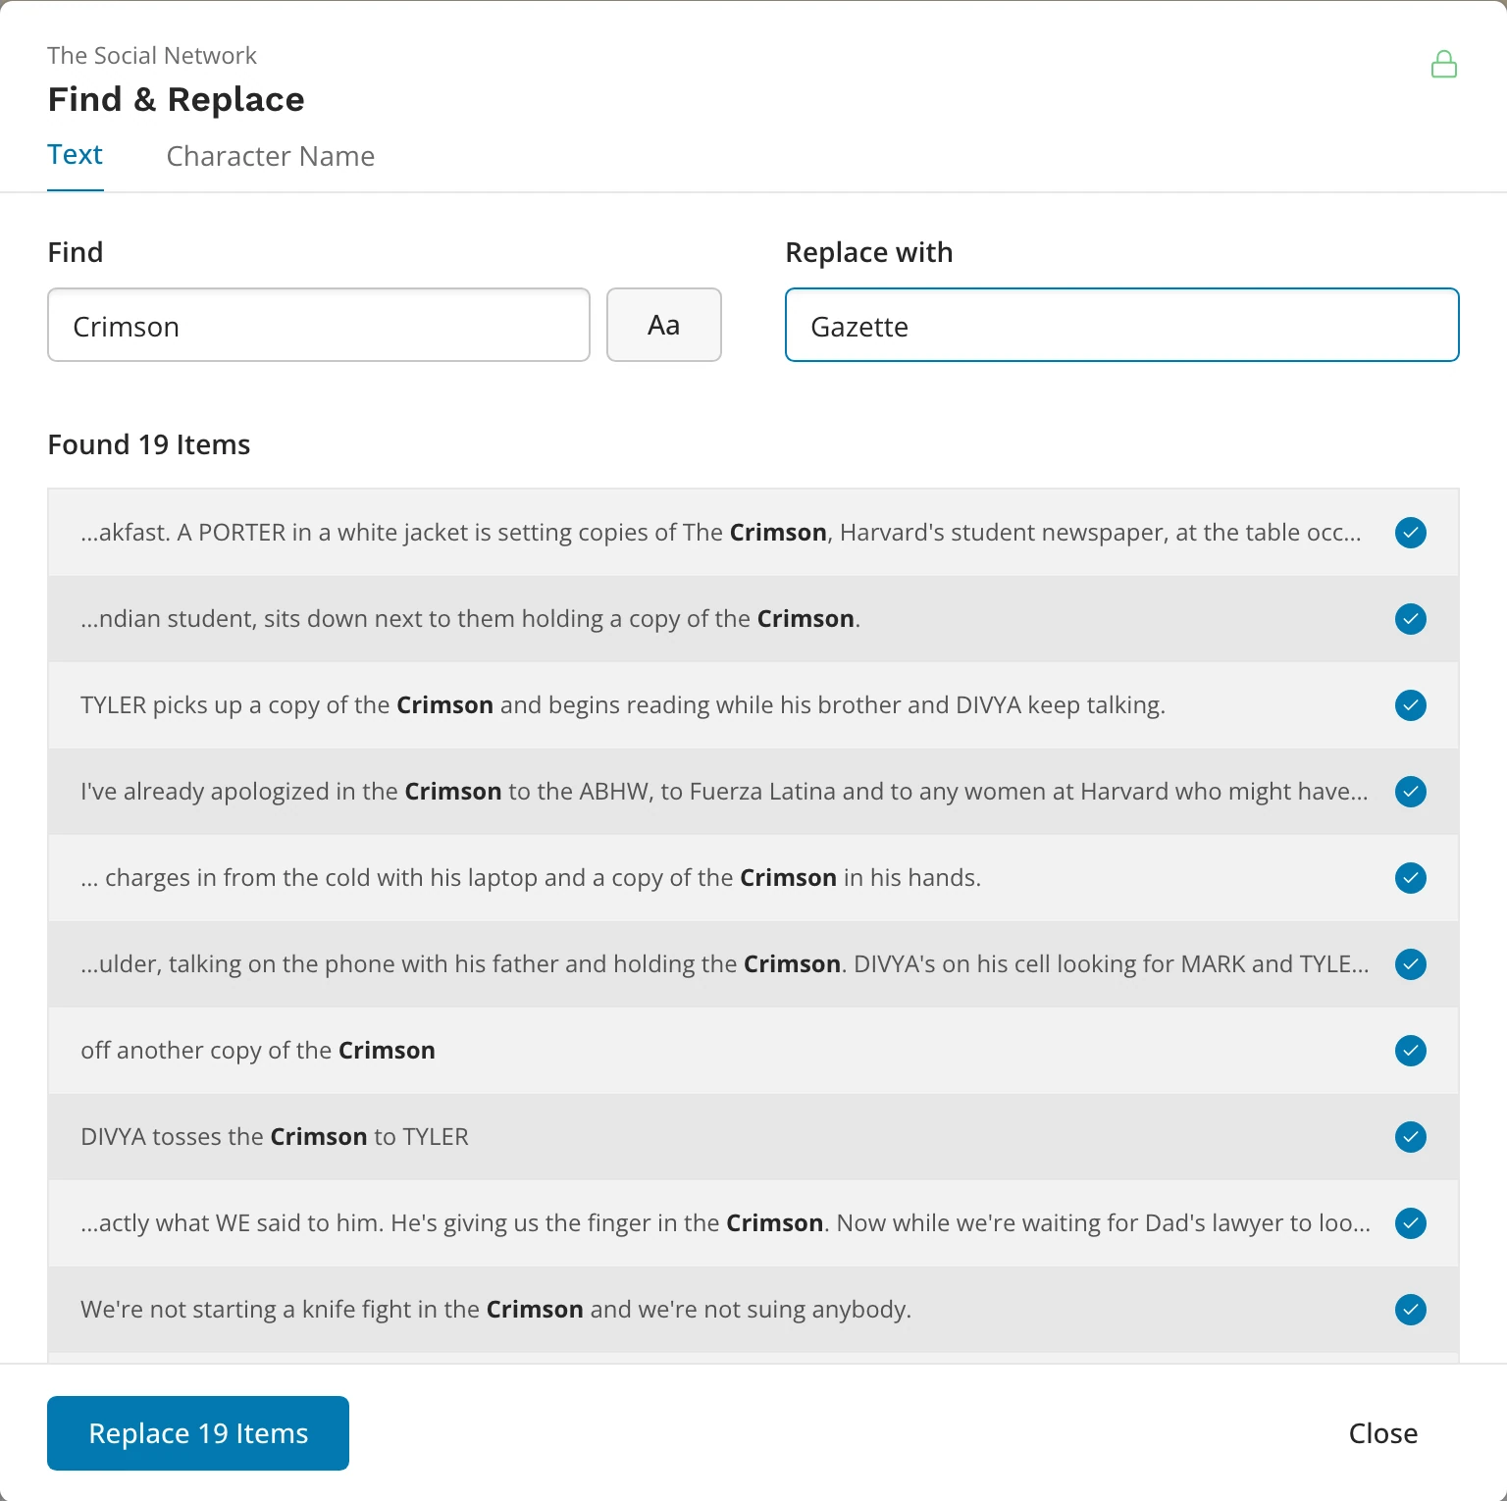Uncheck the PORTER in a white jacket result
This screenshot has height=1501, width=1507.
click(x=1411, y=533)
